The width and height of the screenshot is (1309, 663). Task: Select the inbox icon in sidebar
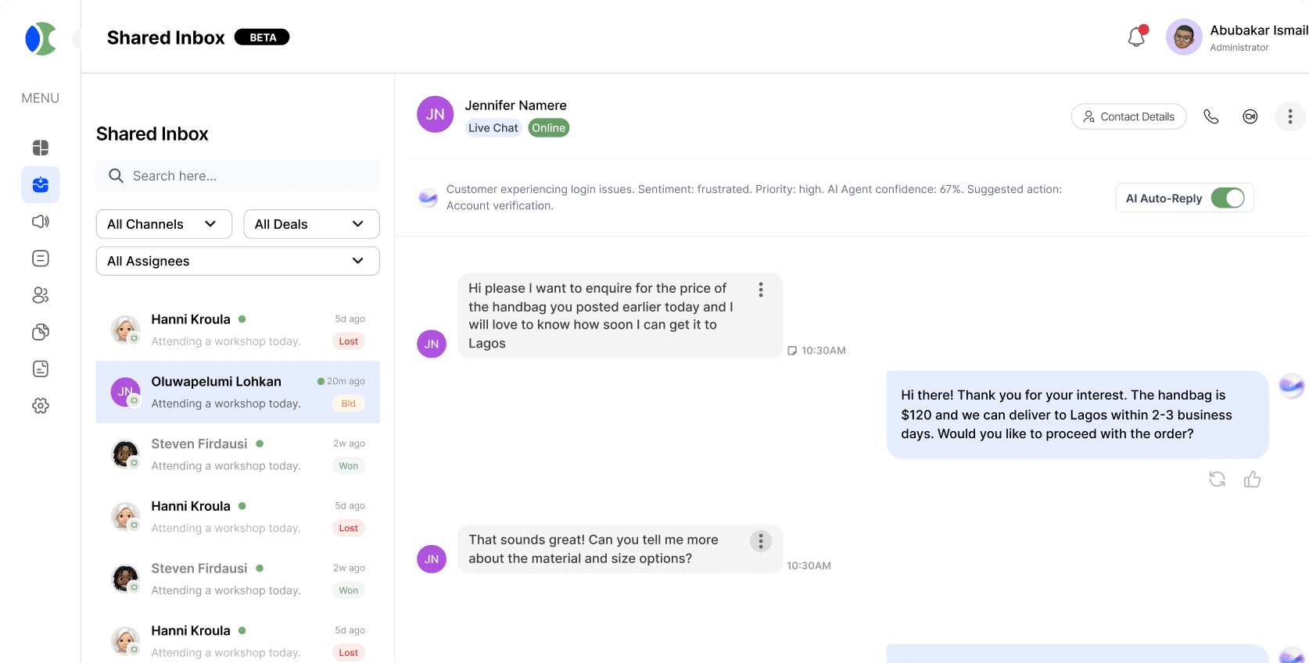pos(41,184)
